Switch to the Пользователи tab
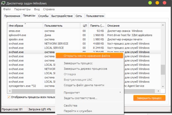 click(x=95, y=16)
